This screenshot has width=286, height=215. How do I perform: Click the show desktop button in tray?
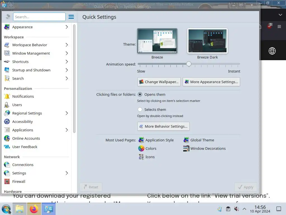coord(279,209)
